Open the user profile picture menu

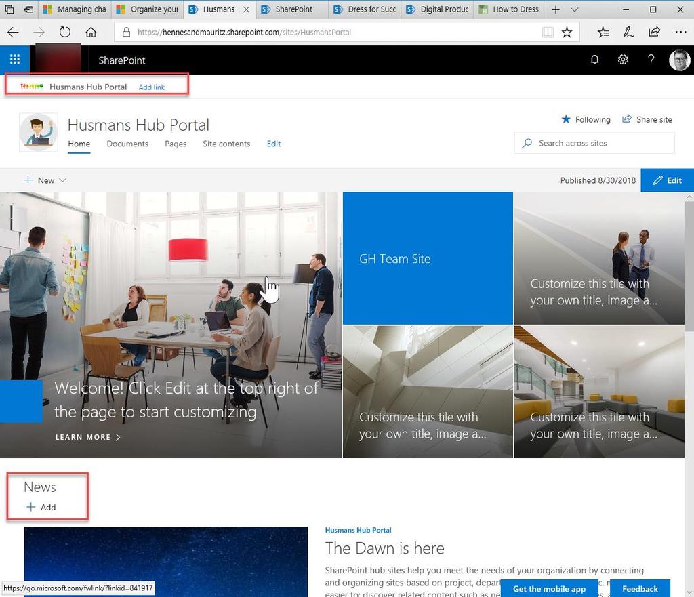(679, 60)
